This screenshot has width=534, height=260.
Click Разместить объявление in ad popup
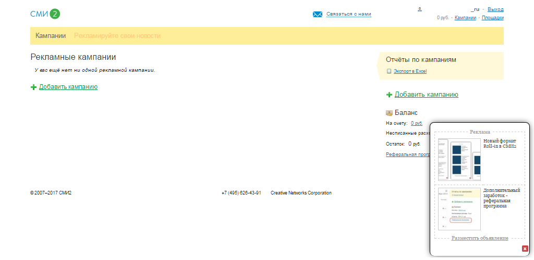tap(480, 238)
